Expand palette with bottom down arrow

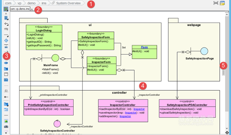coord(6,133)
